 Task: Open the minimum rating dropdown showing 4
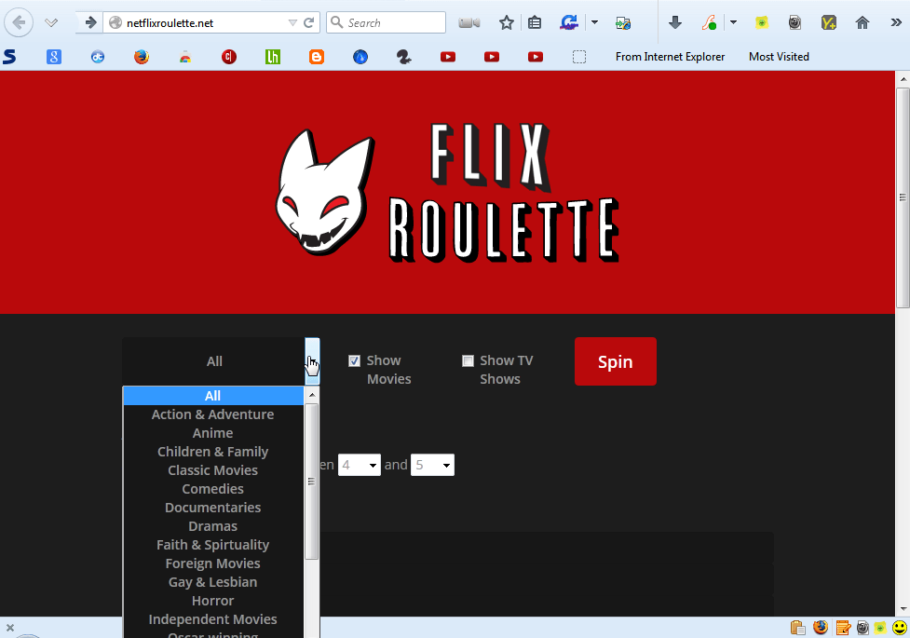tap(360, 465)
